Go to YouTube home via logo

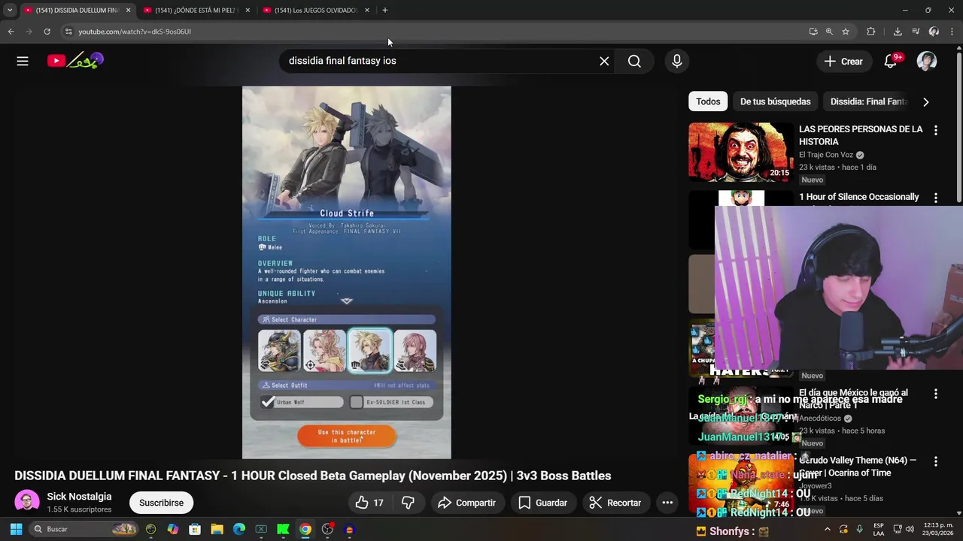click(75, 61)
